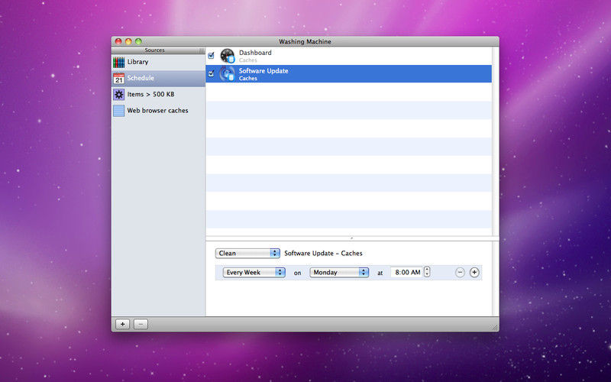Click the vertical scrollbar of the list
The width and height of the screenshot is (611, 382).
click(496, 141)
